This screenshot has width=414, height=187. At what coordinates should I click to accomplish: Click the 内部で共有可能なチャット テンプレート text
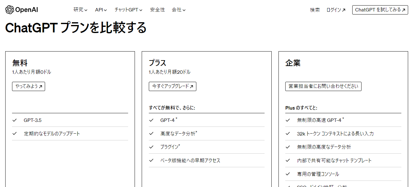click(x=334, y=160)
